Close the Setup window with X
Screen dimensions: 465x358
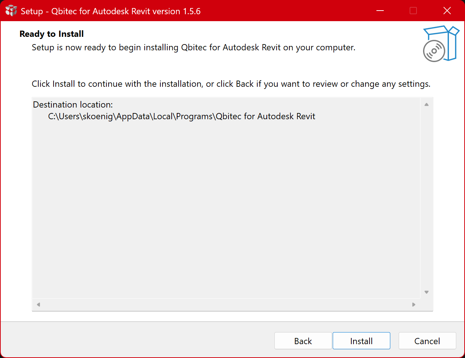pos(447,11)
